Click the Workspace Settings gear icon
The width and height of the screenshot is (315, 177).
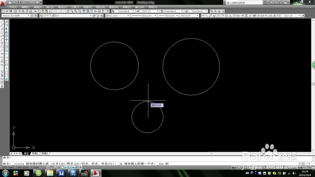[x=32, y=15]
